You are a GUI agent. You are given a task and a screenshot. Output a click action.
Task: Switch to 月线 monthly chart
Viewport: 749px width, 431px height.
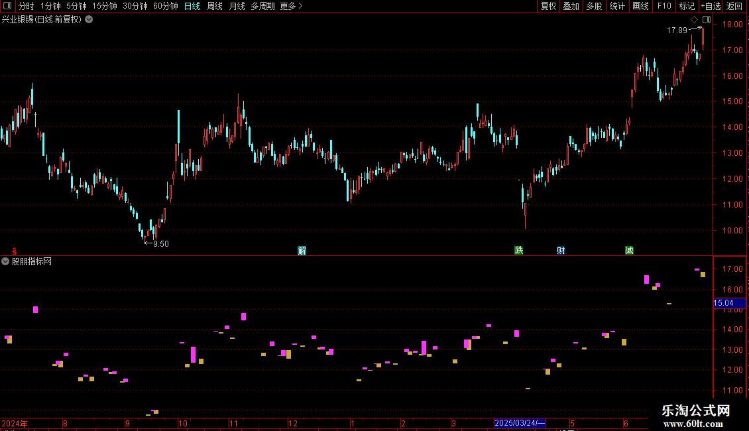[237, 6]
